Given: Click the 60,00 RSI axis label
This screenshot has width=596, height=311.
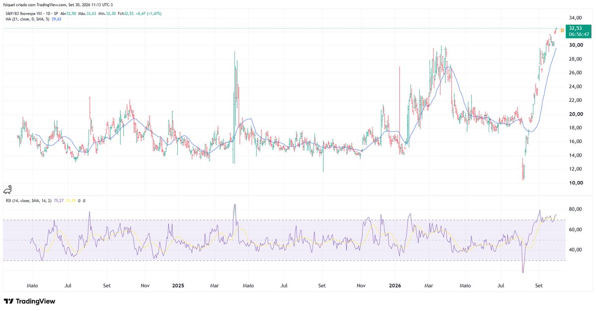Looking at the screenshot, I should point(576,230).
